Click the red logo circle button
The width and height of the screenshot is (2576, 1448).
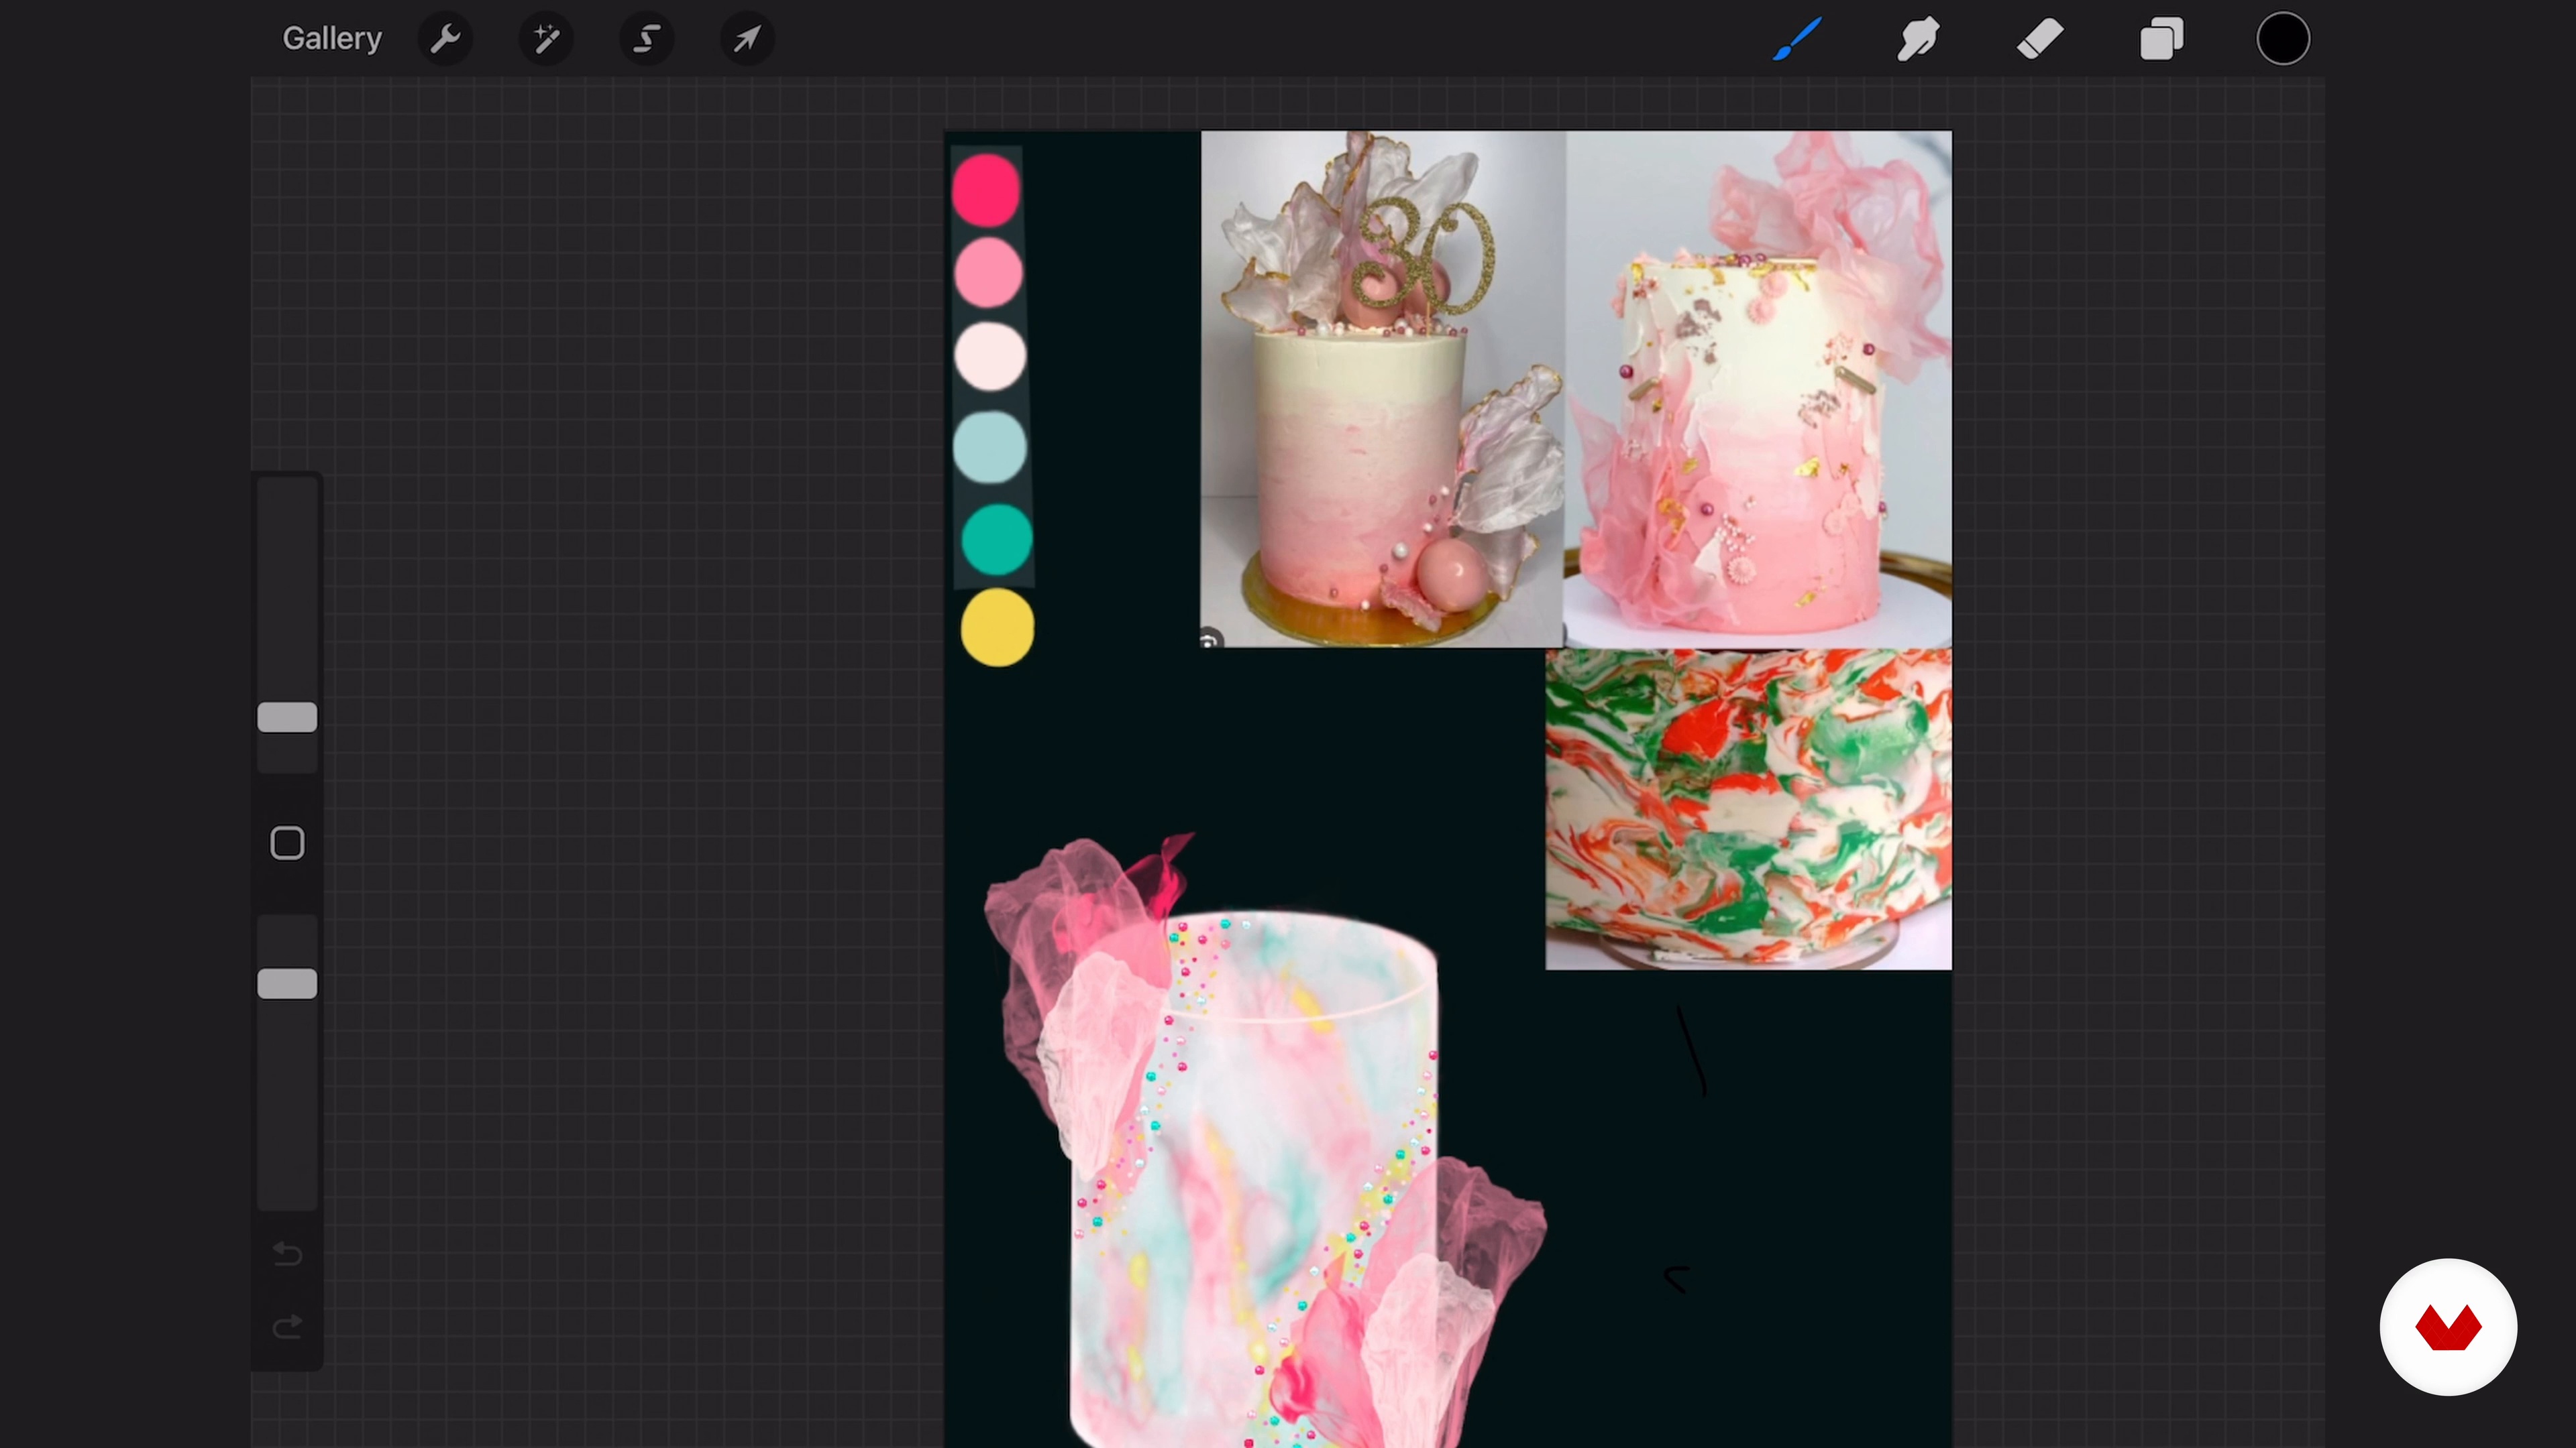tap(2448, 1327)
